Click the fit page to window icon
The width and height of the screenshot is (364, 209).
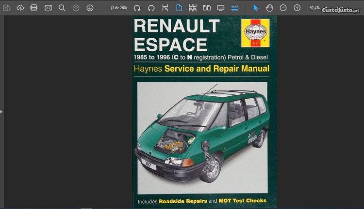[x=165, y=8]
